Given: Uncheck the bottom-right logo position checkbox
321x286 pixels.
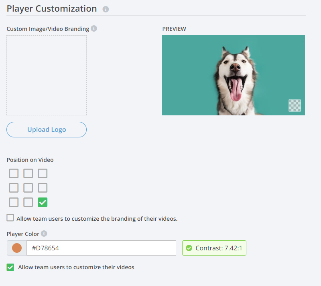Looking at the screenshot, I should (43, 202).
